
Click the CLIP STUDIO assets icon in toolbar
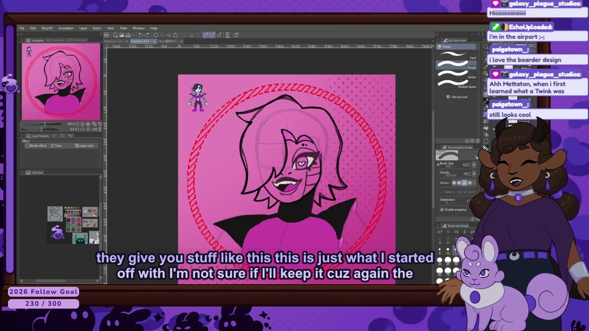(227, 35)
